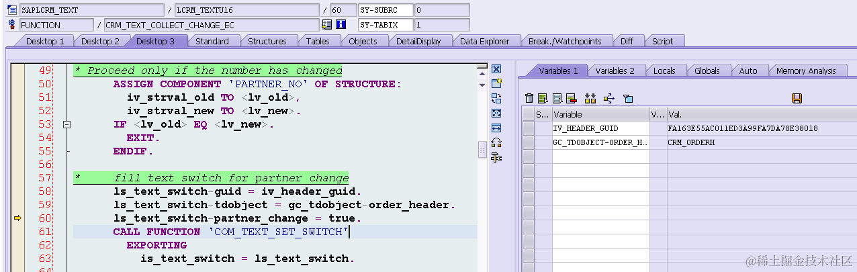Click the CRM_ORDERH value cell

(762, 142)
